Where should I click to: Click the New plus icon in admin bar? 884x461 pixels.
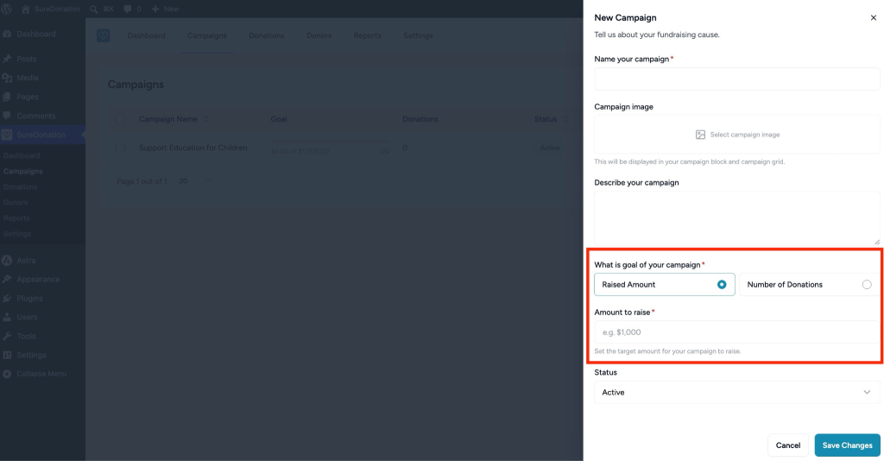click(x=155, y=9)
